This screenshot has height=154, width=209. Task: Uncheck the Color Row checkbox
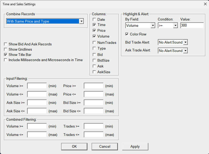click(127, 34)
